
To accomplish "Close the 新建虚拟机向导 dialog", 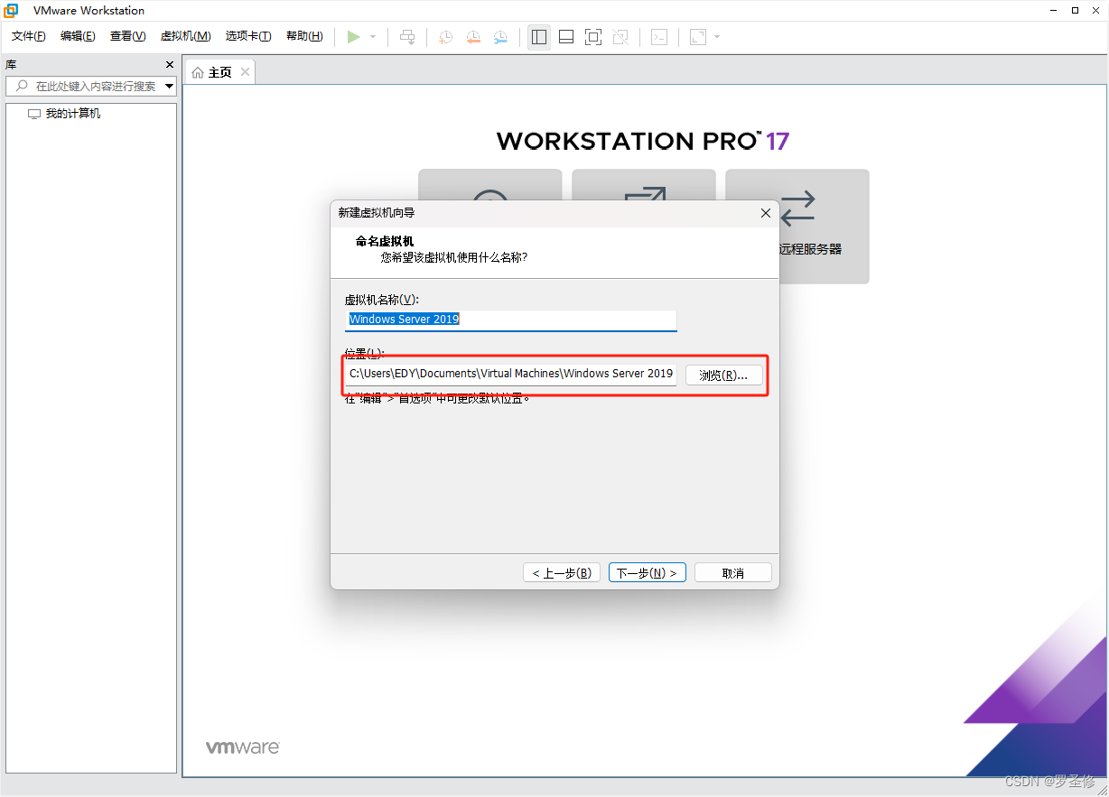I will [766, 213].
